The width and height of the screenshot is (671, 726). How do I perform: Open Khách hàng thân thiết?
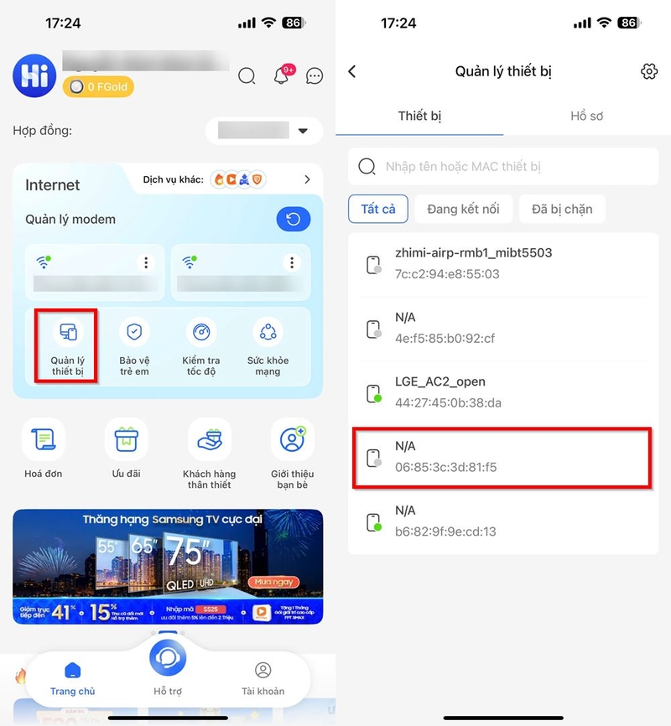coord(209,454)
